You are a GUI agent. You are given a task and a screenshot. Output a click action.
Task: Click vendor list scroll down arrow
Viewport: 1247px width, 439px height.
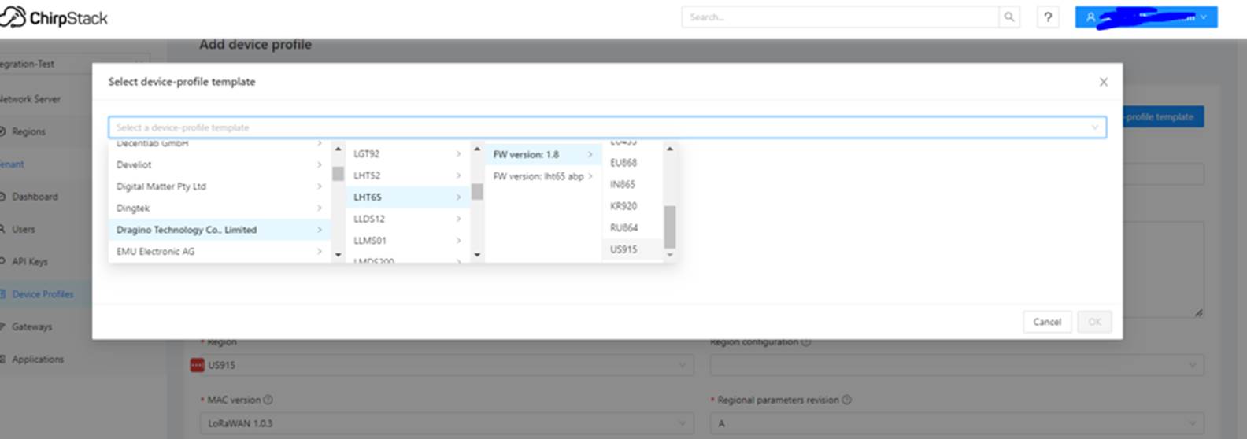pos(339,255)
